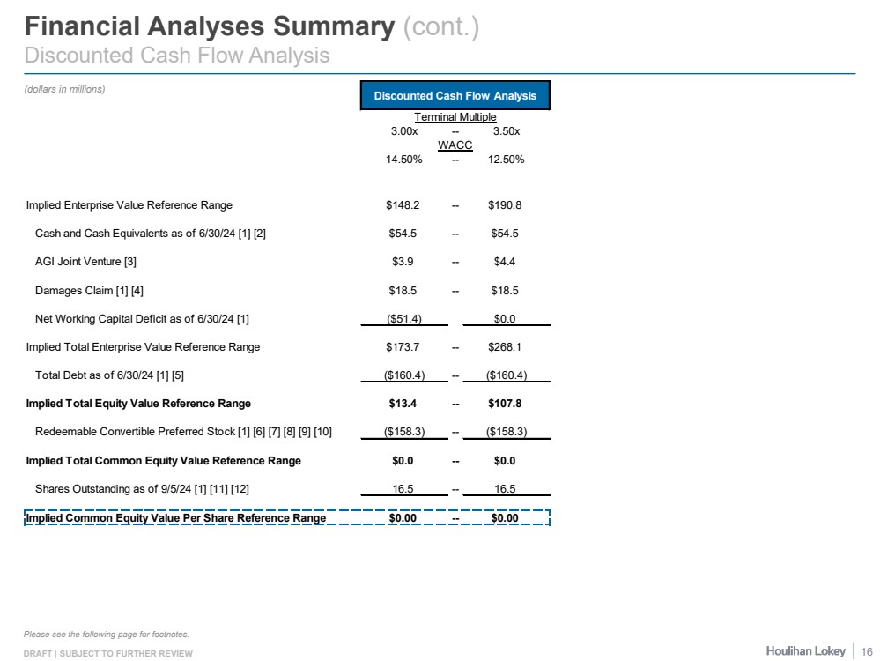Select the ($51.4) net working capital deficit

pyautogui.click(x=404, y=318)
